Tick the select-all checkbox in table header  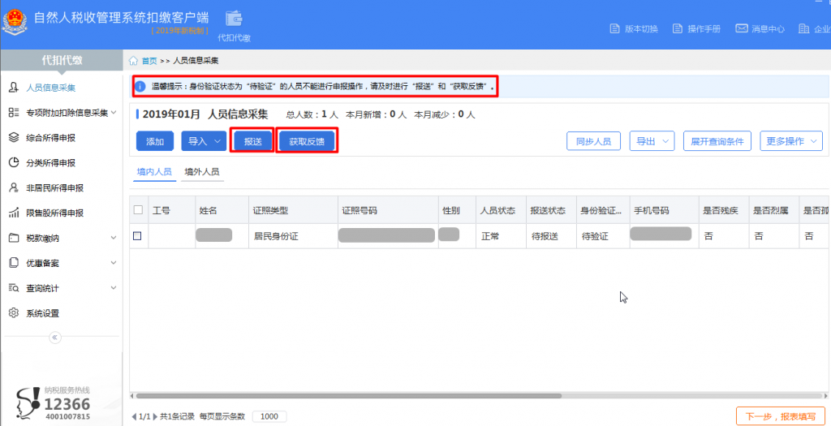coord(138,210)
